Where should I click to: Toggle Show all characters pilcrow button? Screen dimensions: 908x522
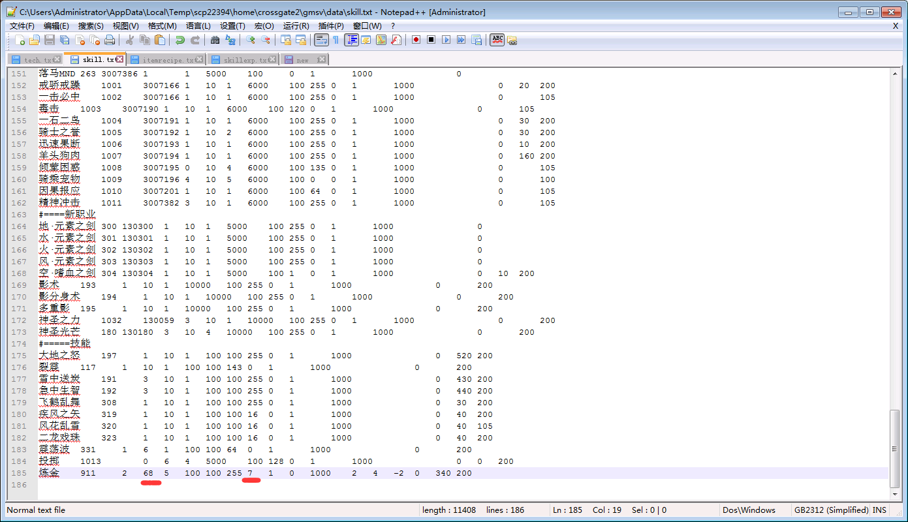[x=336, y=40]
